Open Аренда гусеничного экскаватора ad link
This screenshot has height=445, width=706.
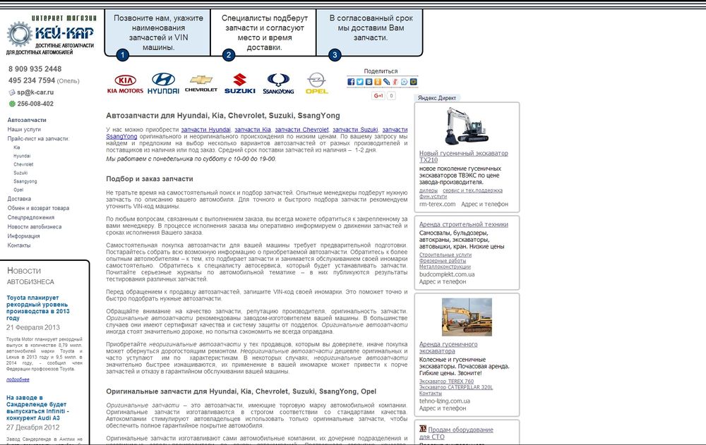[448, 348]
